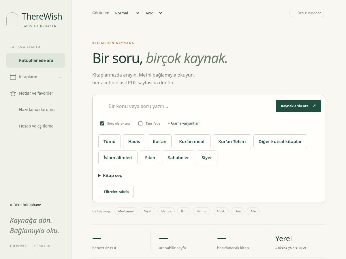
Task: Choose the İlim starter suggestion
Action: point(184,211)
